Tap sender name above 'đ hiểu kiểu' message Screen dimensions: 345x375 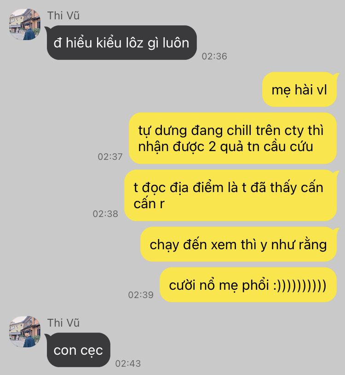pos(63,16)
